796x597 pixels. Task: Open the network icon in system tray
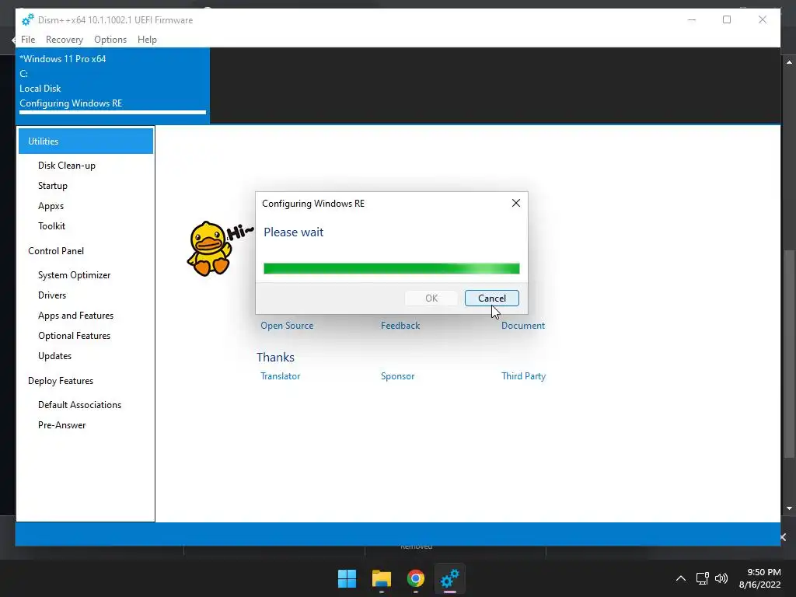[x=703, y=578]
